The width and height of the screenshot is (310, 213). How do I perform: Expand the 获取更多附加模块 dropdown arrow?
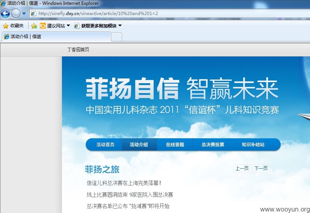120,26
